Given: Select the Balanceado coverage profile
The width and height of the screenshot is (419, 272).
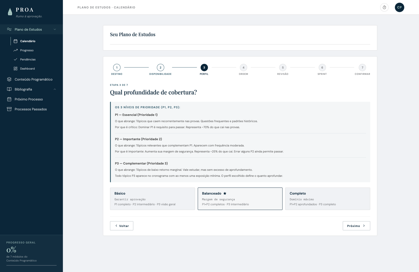Looking at the screenshot, I should pyautogui.click(x=240, y=199).
